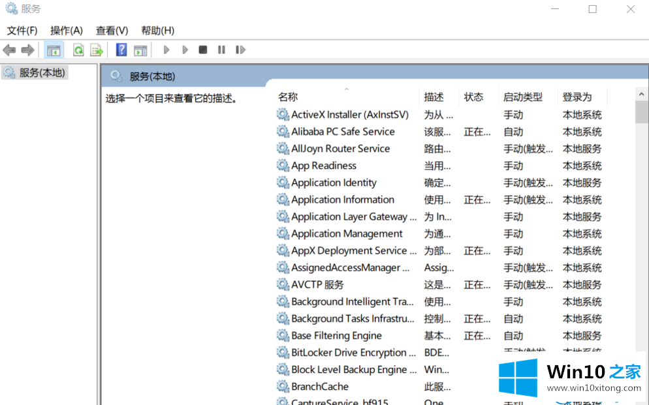Image resolution: width=649 pixels, height=405 pixels.
Task: Sort by the 描述 column header
Action: tap(439, 97)
